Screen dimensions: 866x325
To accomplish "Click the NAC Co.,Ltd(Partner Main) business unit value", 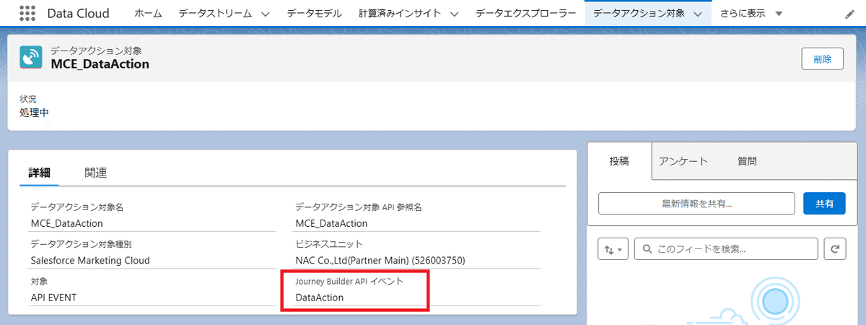I will coord(380,260).
